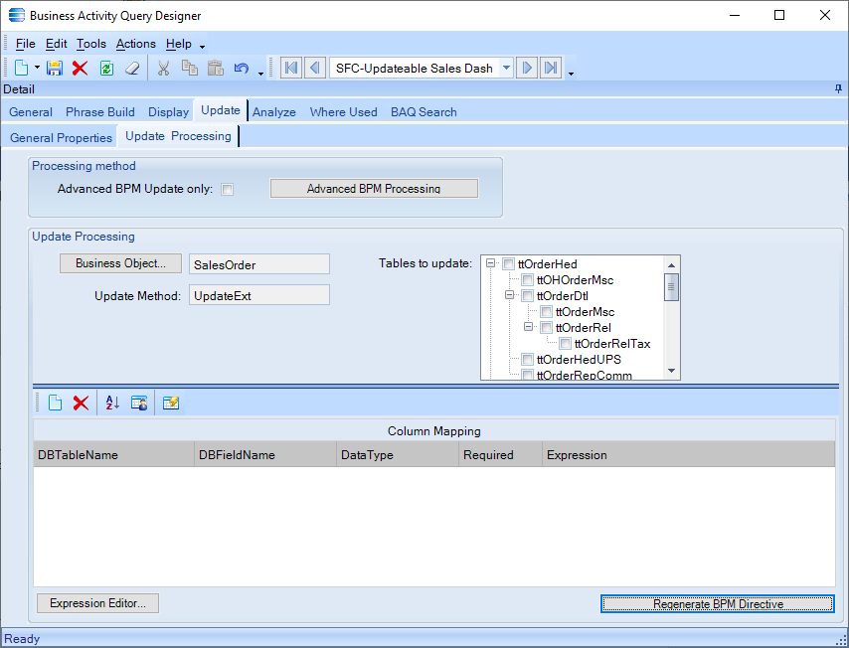Open the New icon's dropdown arrow
This screenshot has width=849, height=648.
tap(37, 69)
